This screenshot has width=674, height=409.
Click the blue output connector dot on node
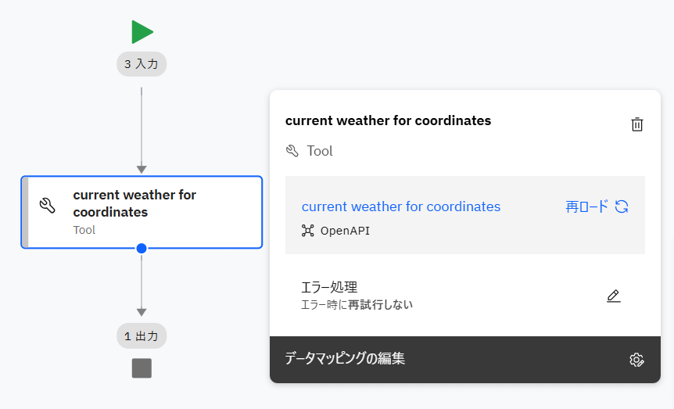click(x=142, y=248)
